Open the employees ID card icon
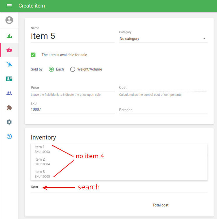The height and width of the screenshot is (219, 217). 9,79
